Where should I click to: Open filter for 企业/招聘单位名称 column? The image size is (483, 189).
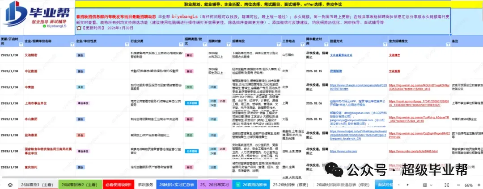pyautogui.click(x=72, y=45)
